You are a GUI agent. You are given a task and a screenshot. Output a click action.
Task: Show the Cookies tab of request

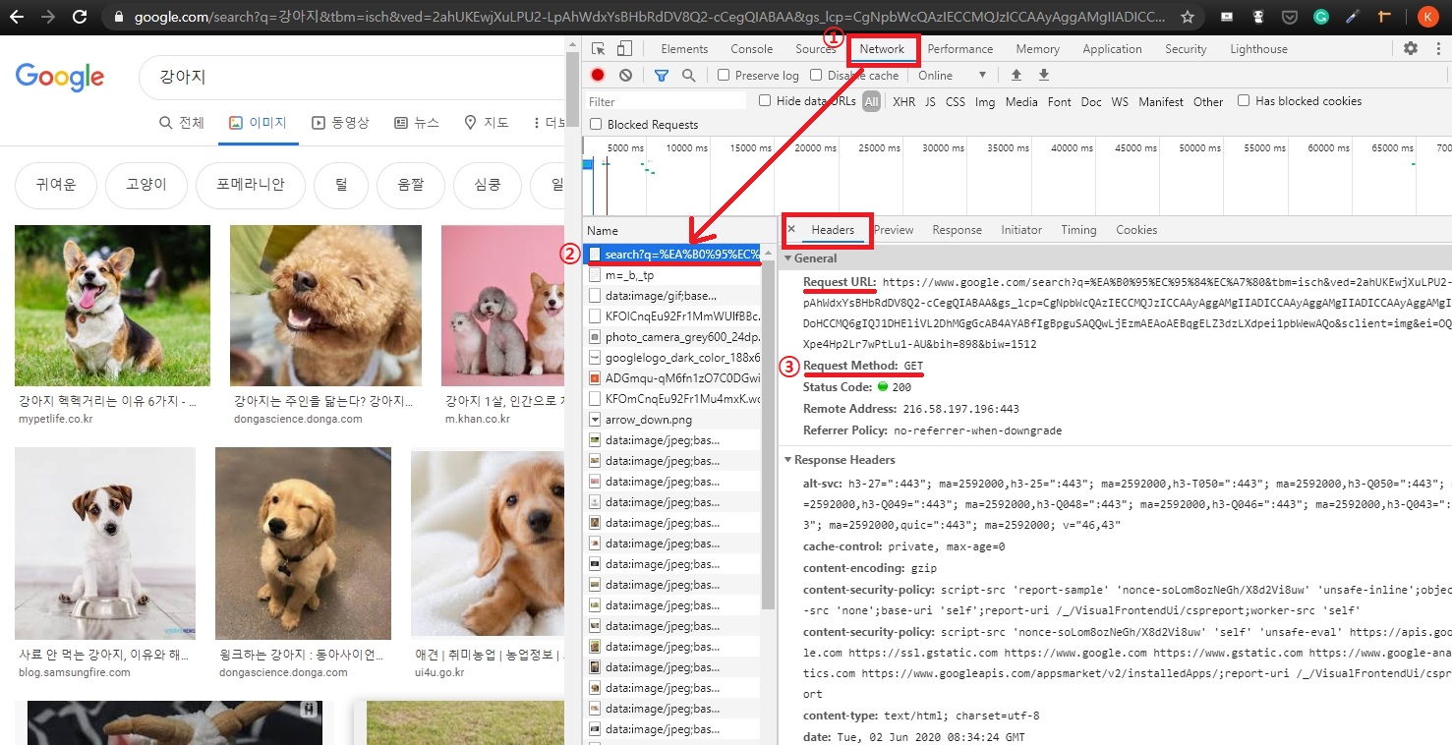click(x=1136, y=229)
